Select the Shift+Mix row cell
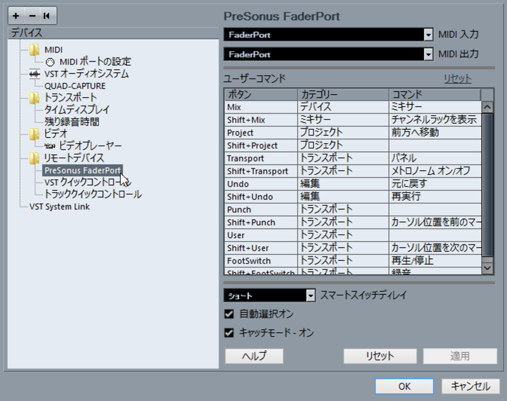This screenshot has height=401, width=507. [x=261, y=120]
